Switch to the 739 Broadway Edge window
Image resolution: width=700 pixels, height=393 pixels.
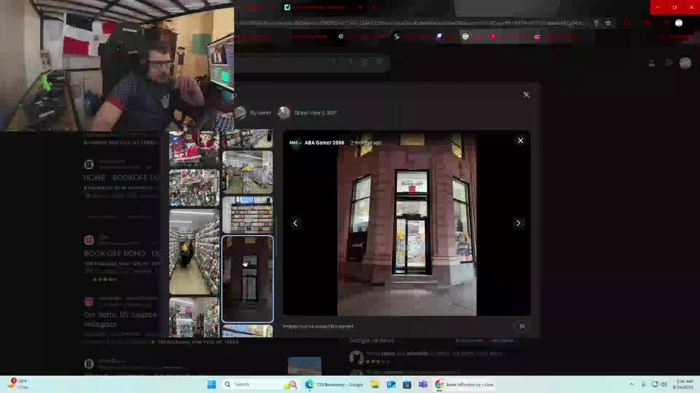coord(335,384)
